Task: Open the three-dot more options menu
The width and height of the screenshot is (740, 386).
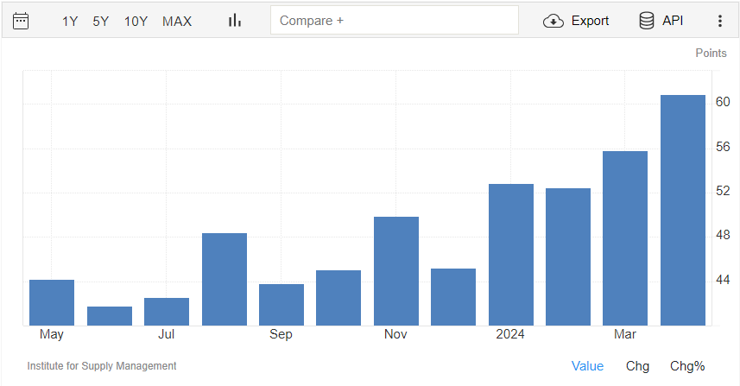Action: (719, 21)
